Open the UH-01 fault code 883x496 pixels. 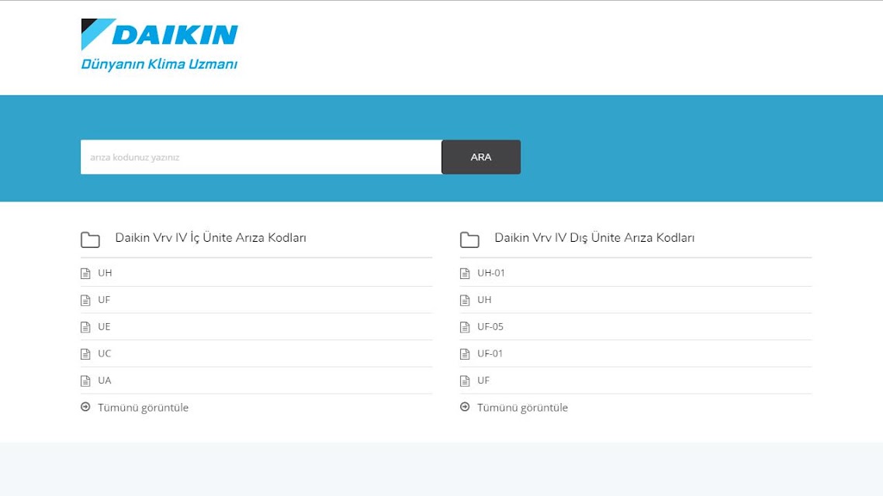491,273
